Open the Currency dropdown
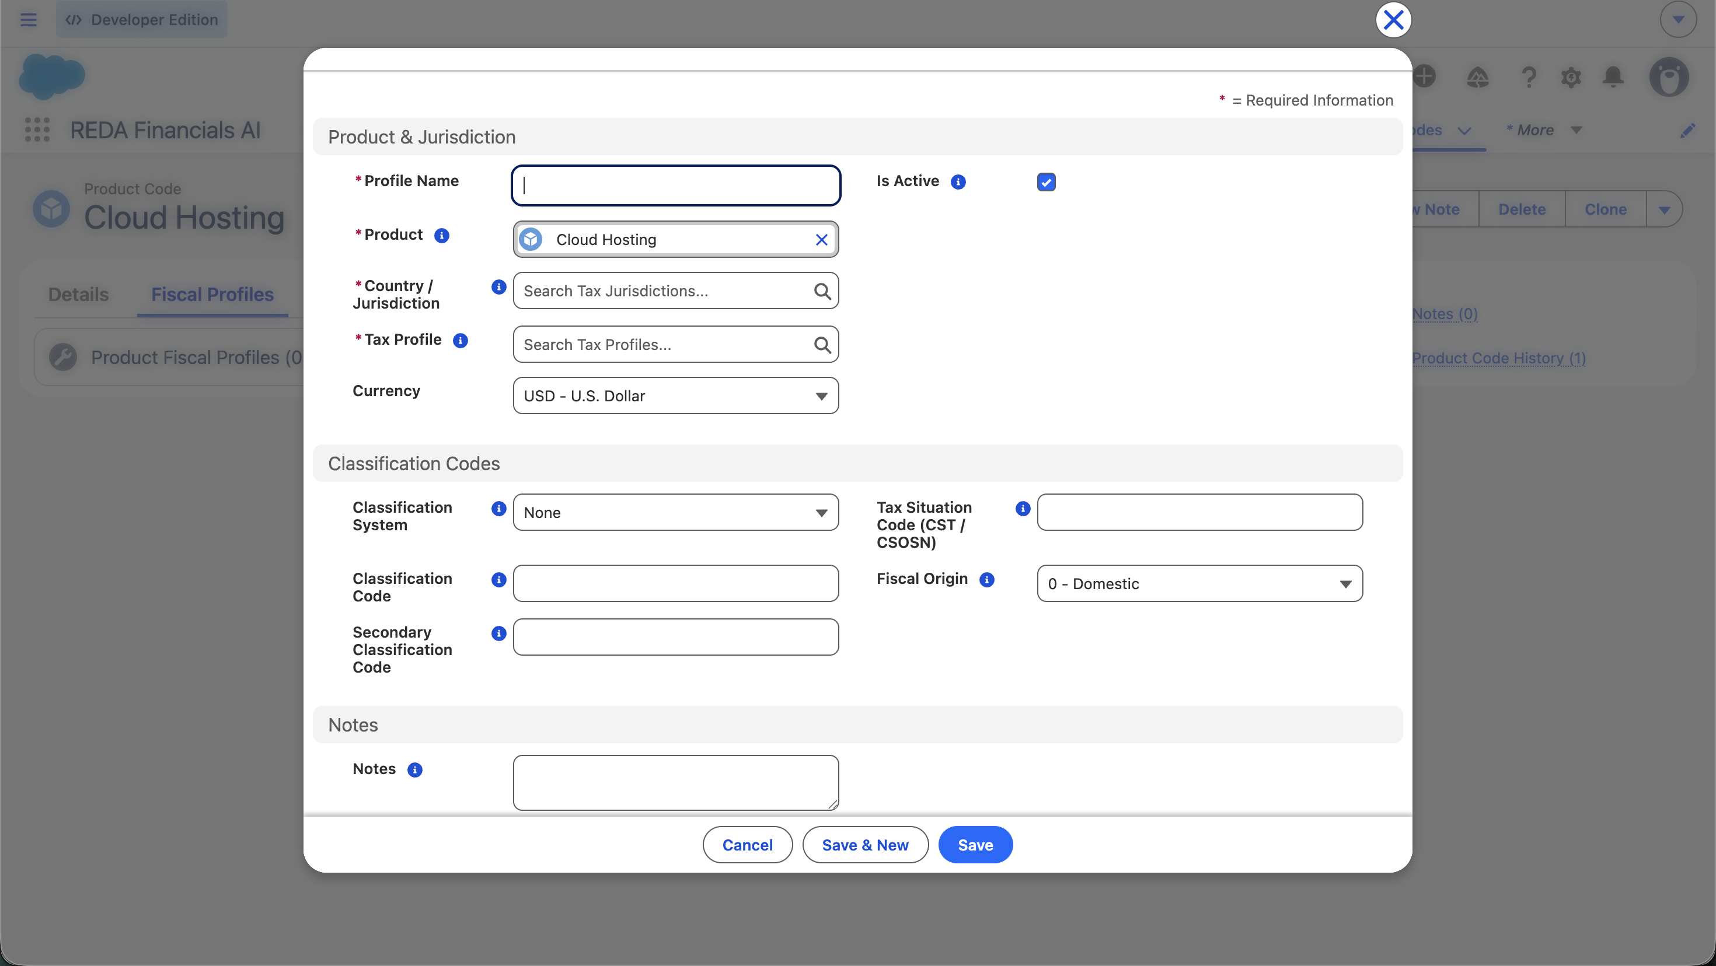1716x966 pixels. coord(675,396)
